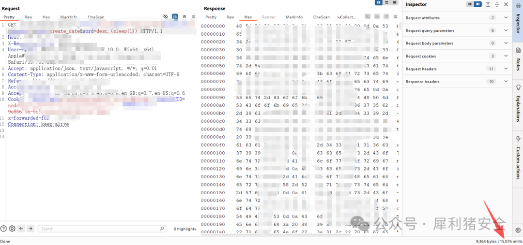Select top-bottom split layout icon

click(387, 2)
